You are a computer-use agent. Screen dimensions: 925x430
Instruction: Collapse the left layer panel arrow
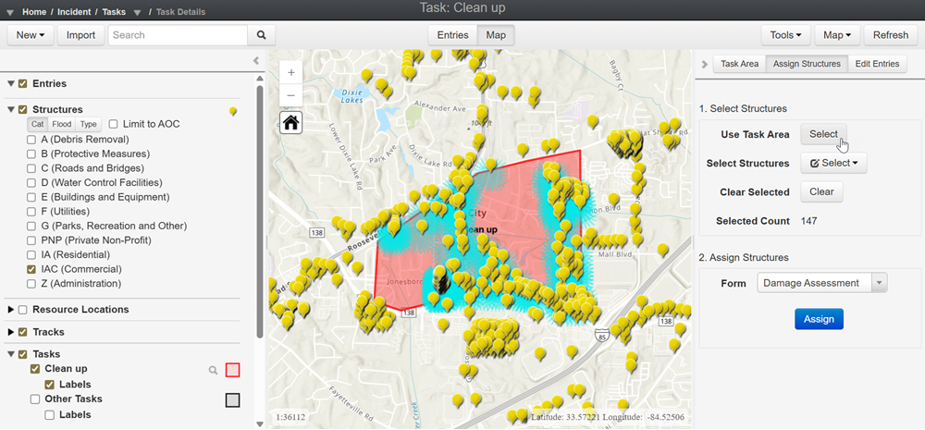(x=256, y=60)
